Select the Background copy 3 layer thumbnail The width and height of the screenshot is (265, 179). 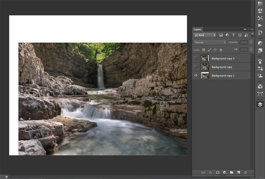205,58
